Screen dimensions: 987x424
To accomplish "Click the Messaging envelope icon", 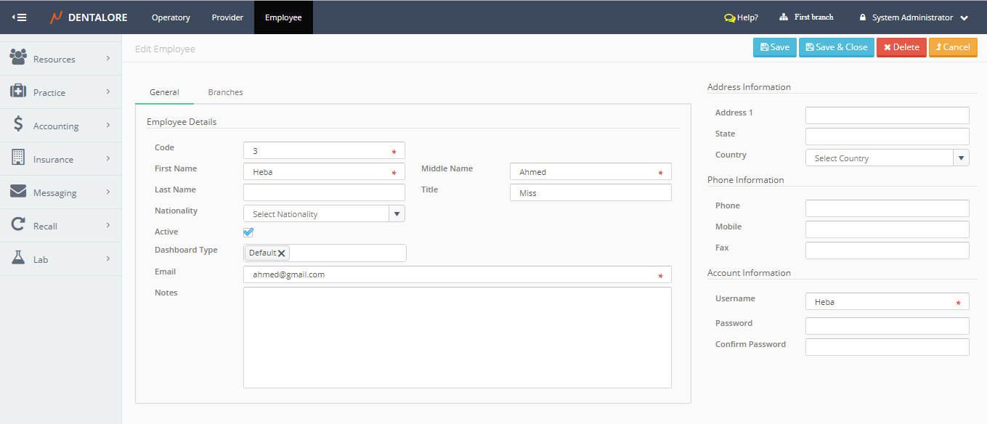I will coord(18,191).
